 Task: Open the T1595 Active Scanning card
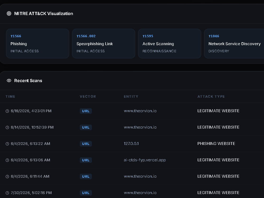click(169, 44)
